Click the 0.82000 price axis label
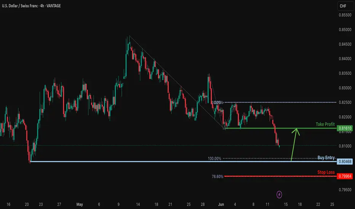 tap(345, 117)
